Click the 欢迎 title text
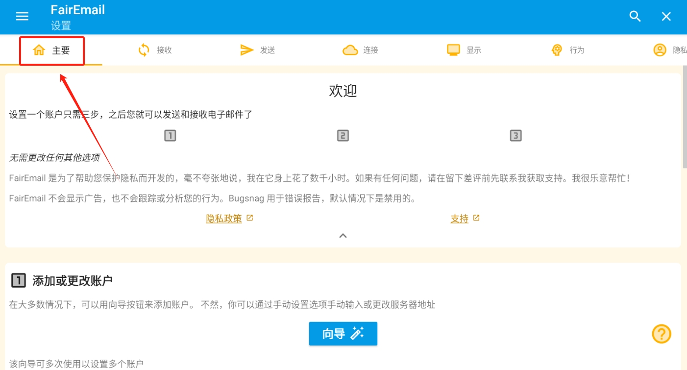Viewport: 687px width, 370px height. click(x=343, y=91)
